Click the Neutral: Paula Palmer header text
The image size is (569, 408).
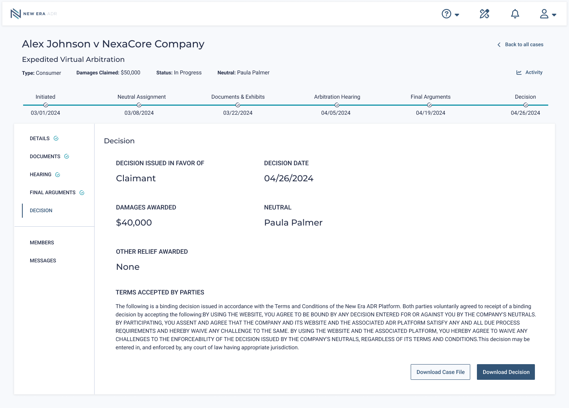[x=243, y=73]
